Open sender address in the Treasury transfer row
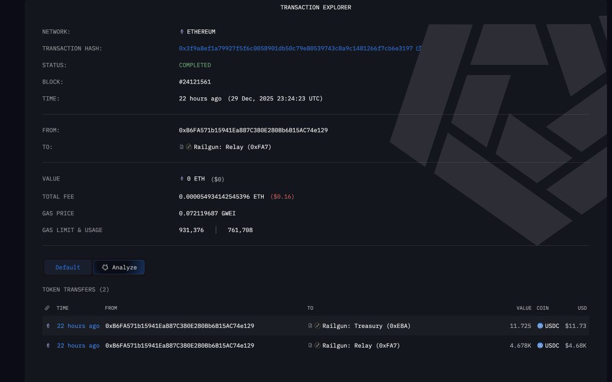Screen dimensions: 612x382 (x=180, y=326)
